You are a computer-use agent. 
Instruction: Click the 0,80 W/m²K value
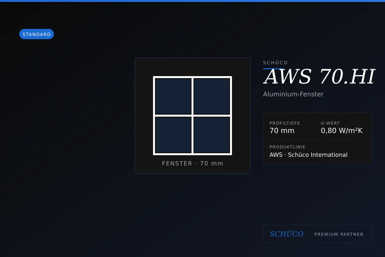point(342,131)
